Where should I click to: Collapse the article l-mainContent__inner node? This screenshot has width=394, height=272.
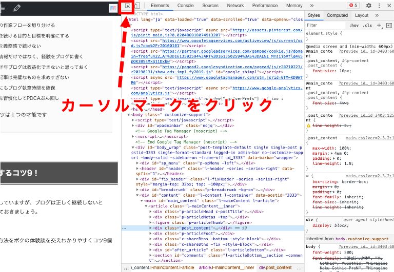click(146, 206)
